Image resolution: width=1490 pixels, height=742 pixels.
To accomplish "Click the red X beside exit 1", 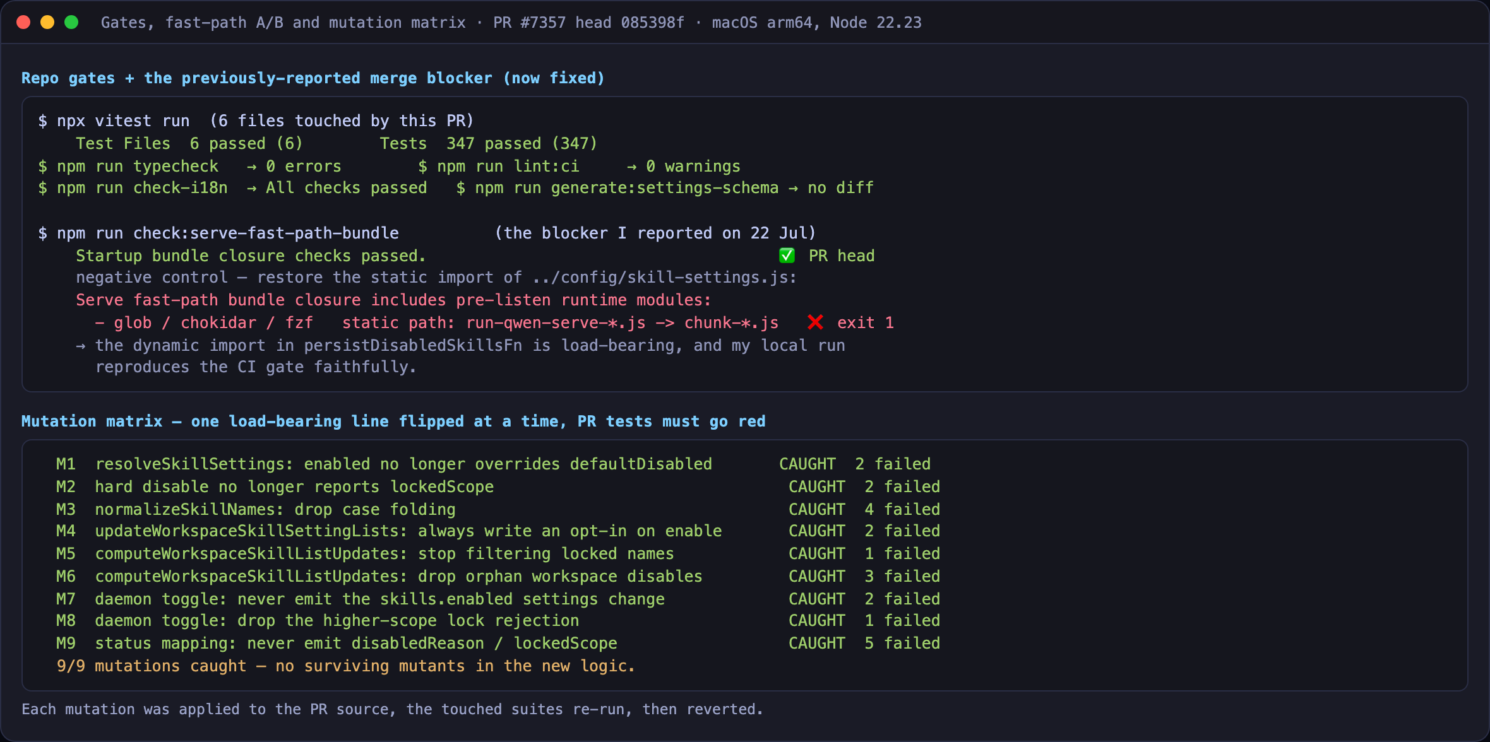I will 815,322.
